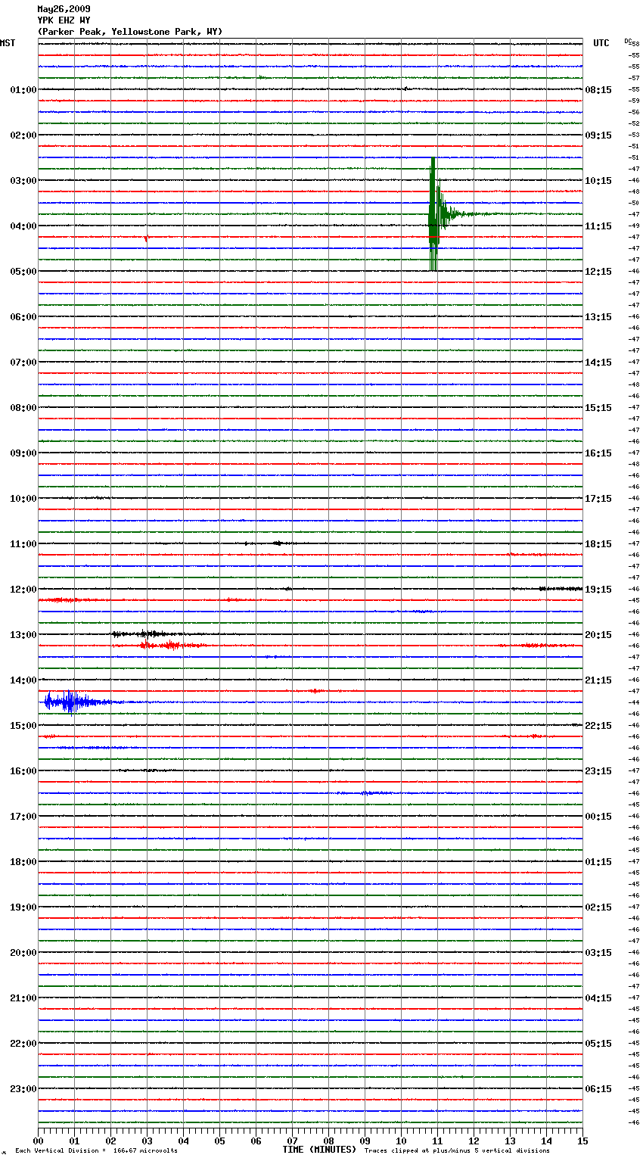The image size is (643, 1161).
Task: Click the 09 minute tick label
Action: pos(365,1141)
